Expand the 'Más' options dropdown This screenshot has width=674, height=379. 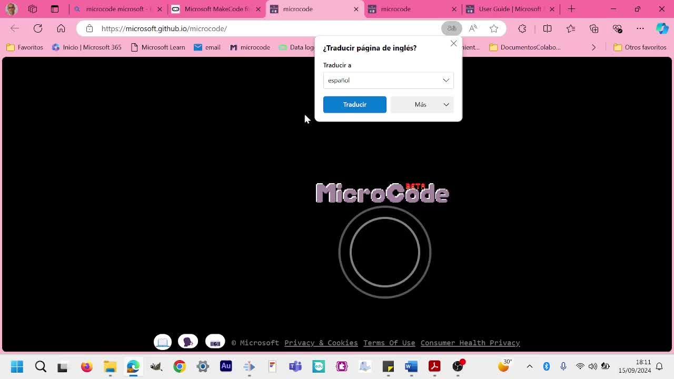(422, 104)
